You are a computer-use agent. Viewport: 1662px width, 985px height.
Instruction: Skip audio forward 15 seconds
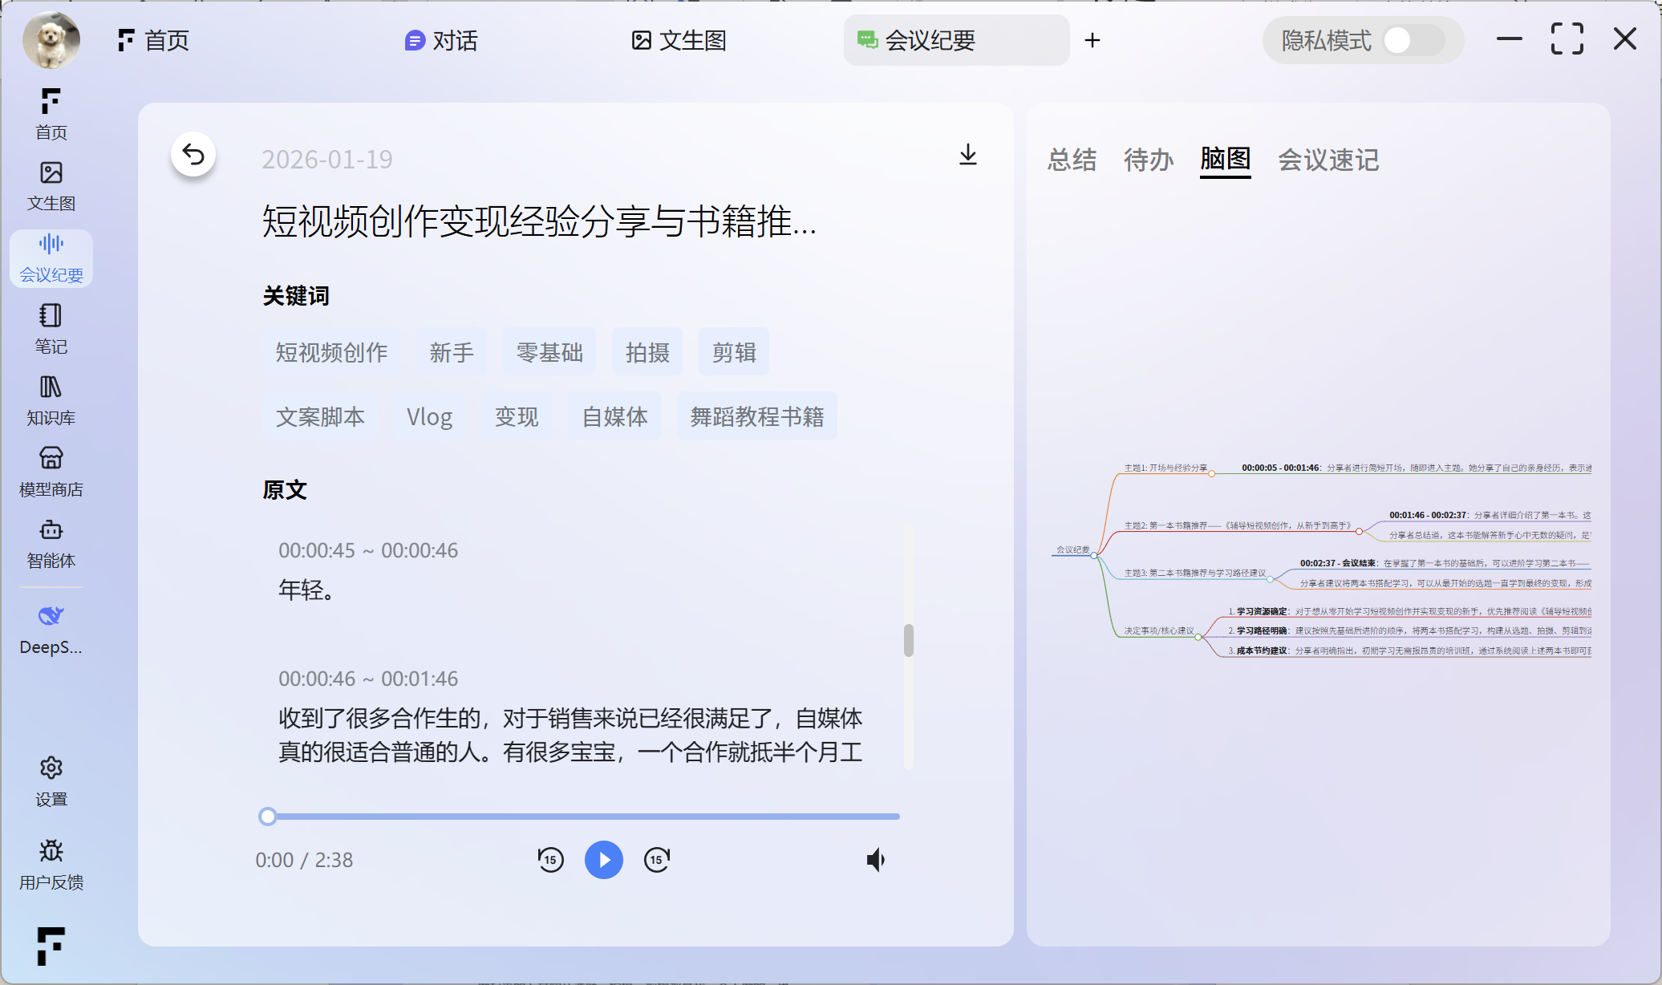coord(657,860)
